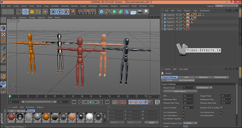The width and height of the screenshot is (242, 128).
Task: Go to start of timeline
Action: (74, 102)
